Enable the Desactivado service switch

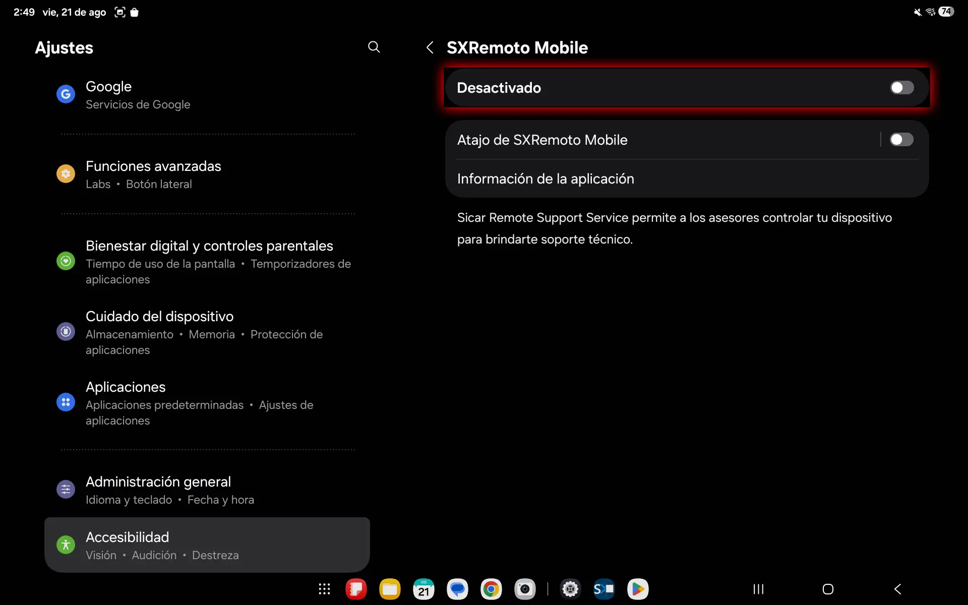click(902, 88)
